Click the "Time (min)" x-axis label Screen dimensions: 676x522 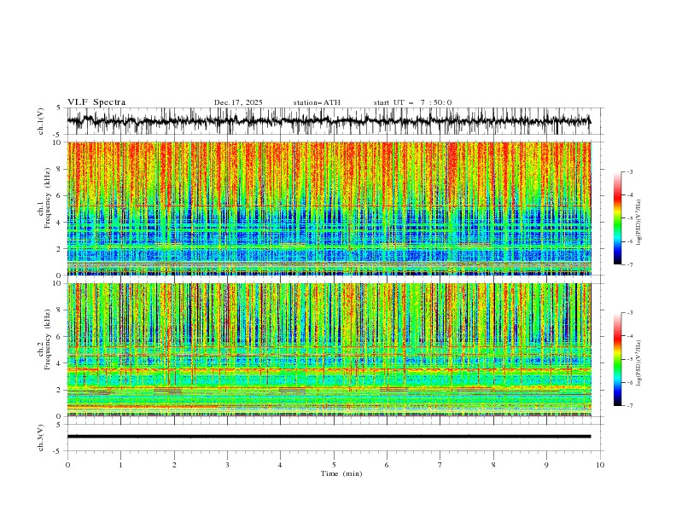coord(341,473)
